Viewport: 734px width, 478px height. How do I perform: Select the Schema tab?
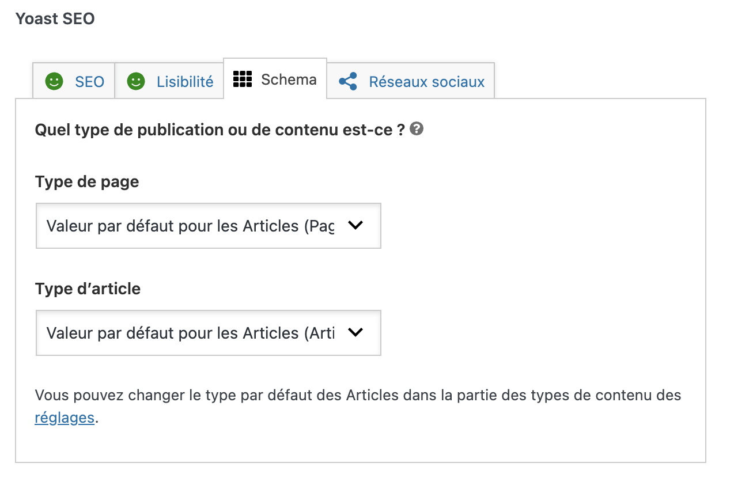pos(275,79)
